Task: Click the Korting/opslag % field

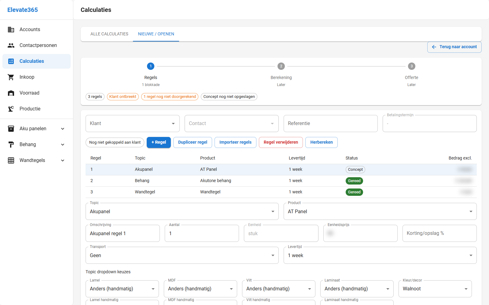Action: (439, 233)
